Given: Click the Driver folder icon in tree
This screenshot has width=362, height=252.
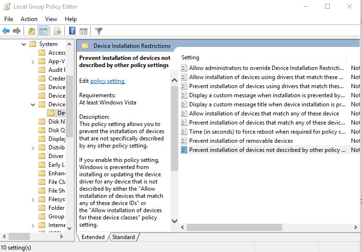Looking at the screenshot, I should click(x=42, y=156).
